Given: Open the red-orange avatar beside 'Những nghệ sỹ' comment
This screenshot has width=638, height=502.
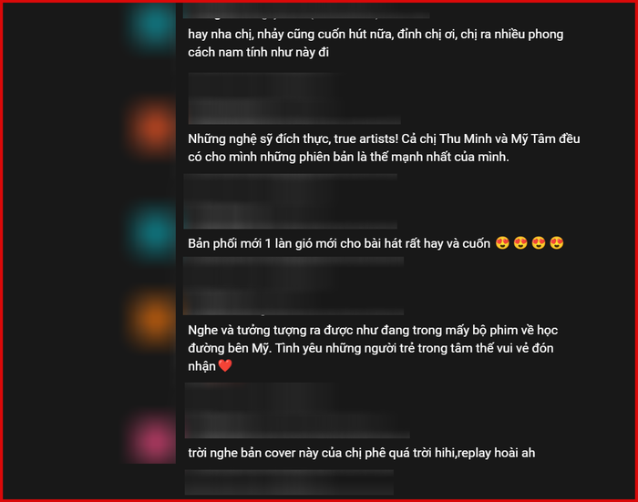Looking at the screenshot, I should [x=152, y=128].
